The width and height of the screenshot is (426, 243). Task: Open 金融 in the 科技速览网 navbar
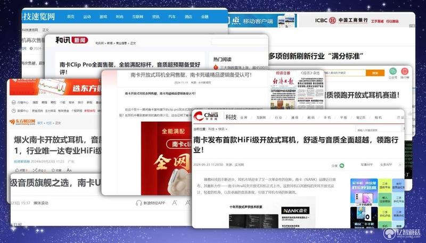204,16
